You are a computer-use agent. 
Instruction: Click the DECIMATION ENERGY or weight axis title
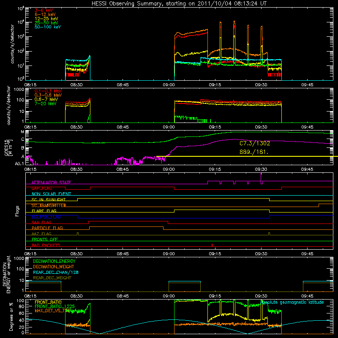pyautogui.click(x=6, y=274)
